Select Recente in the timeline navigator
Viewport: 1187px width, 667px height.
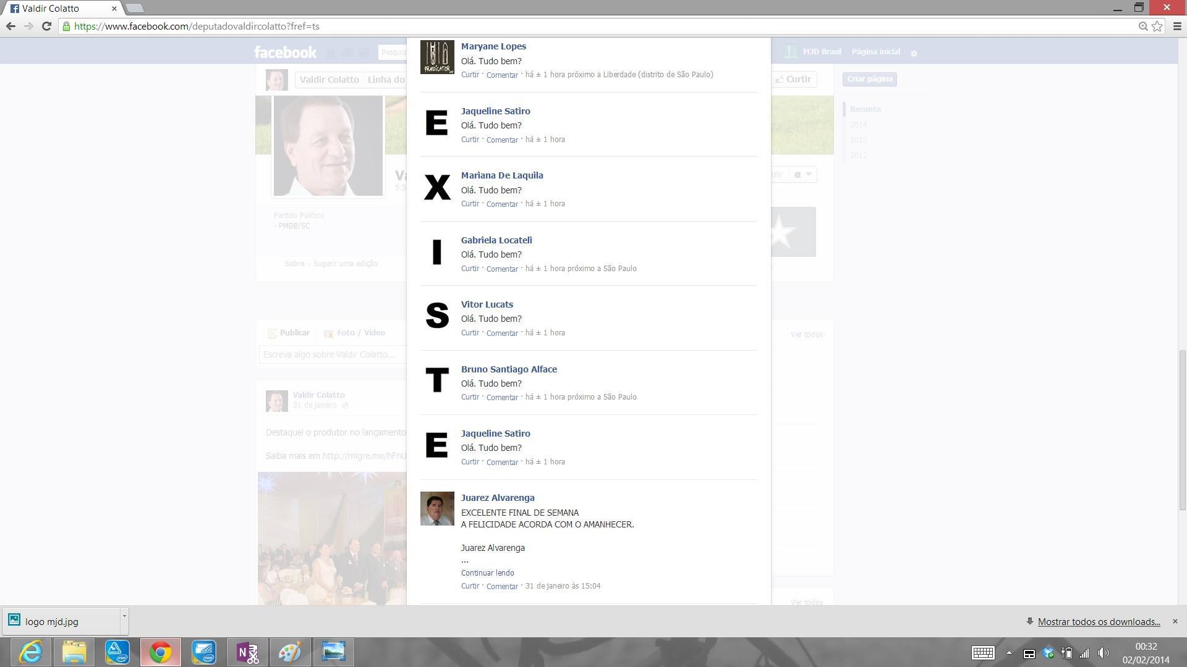pos(865,109)
